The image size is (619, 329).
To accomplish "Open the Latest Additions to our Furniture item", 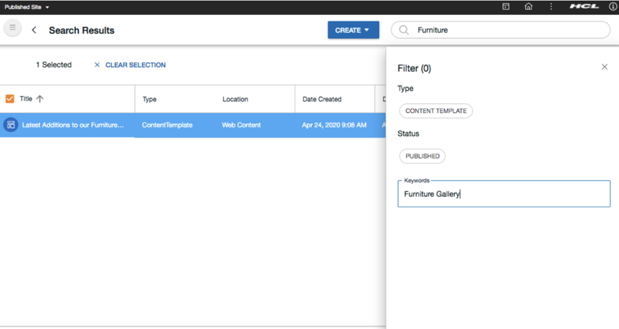I will point(73,125).
